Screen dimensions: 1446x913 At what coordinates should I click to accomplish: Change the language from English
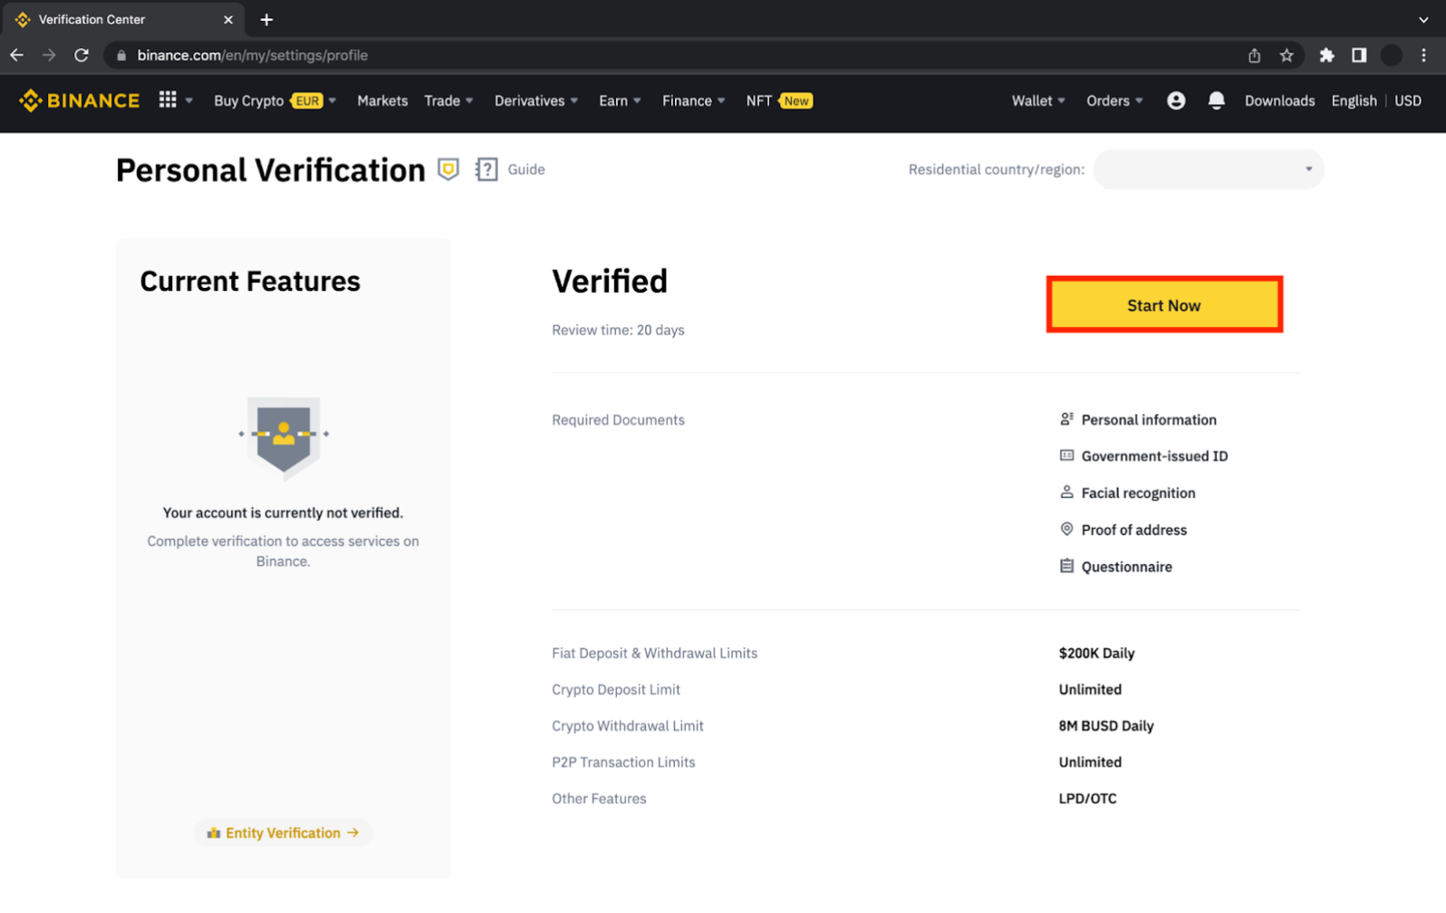[x=1354, y=101]
